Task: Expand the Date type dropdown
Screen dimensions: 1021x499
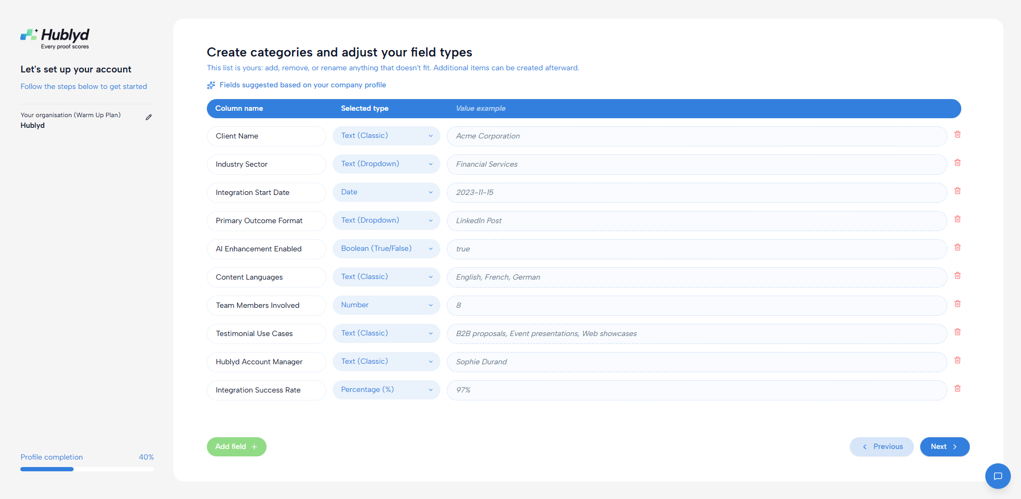Action: click(x=387, y=192)
